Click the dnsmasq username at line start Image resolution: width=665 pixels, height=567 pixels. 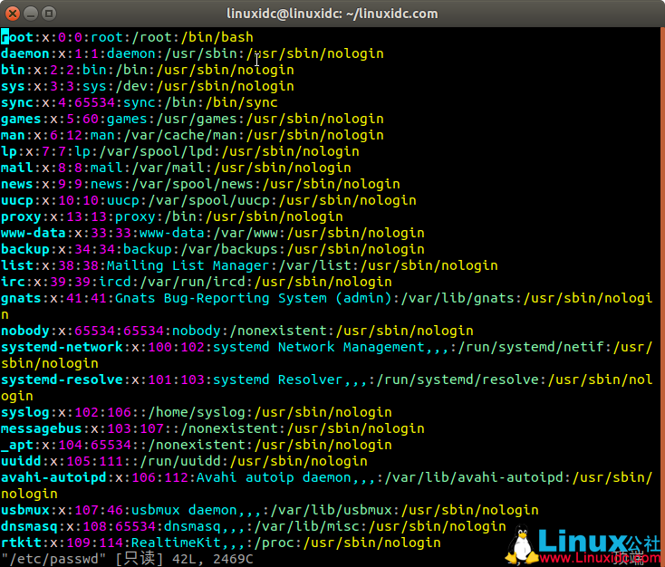[x=29, y=527]
